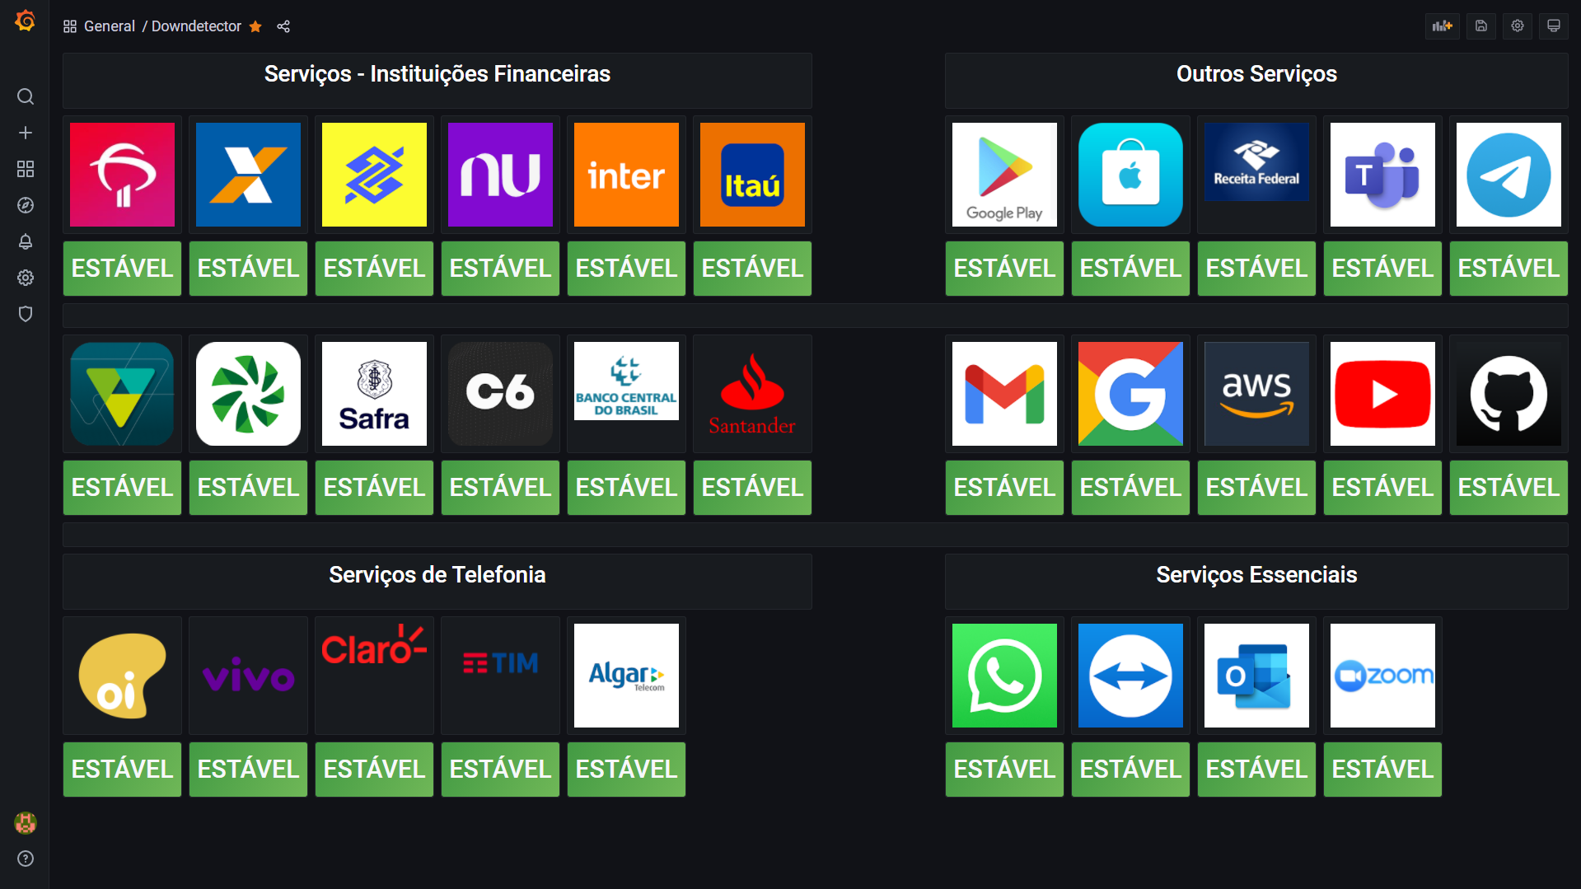Open the Server Admin shield icon
The width and height of the screenshot is (1581, 889).
26,314
